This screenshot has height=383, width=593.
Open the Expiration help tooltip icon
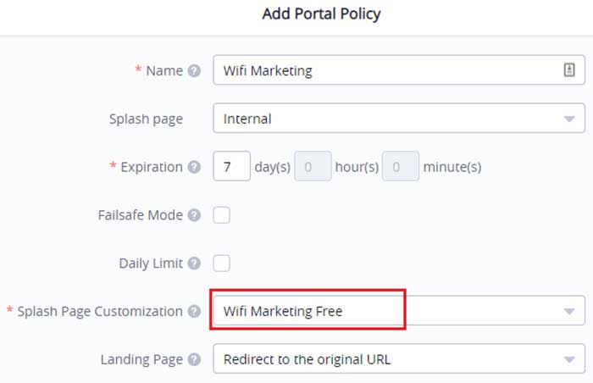pyautogui.click(x=194, y=167)
